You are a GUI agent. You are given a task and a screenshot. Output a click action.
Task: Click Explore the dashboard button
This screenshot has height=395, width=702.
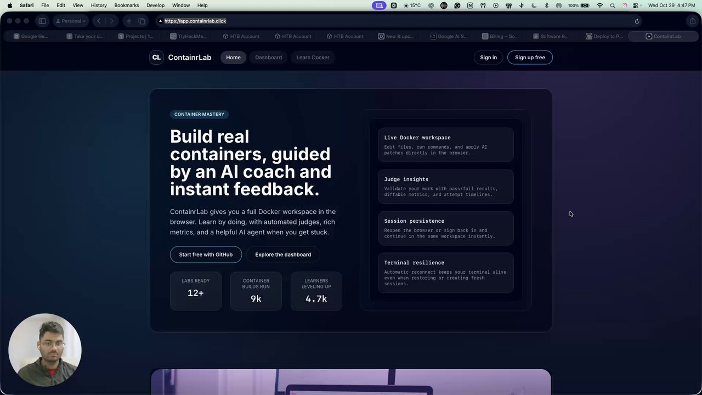coord(283,255)
